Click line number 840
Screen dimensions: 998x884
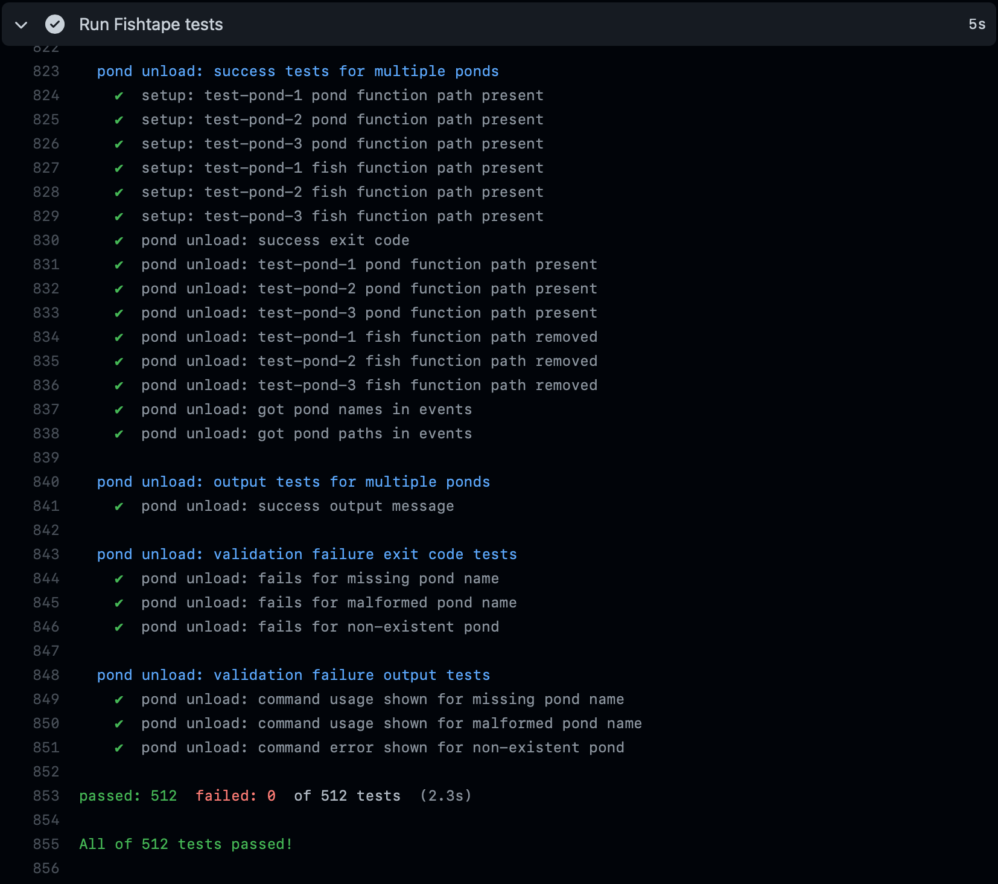[46, 482]
